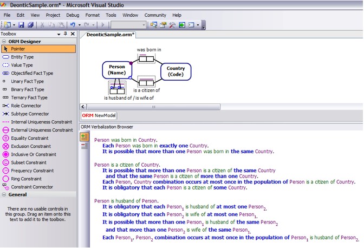Select the Constraint Connector tool
The image size is (364, 248).
pyautogui.click(x=38, y=187)
